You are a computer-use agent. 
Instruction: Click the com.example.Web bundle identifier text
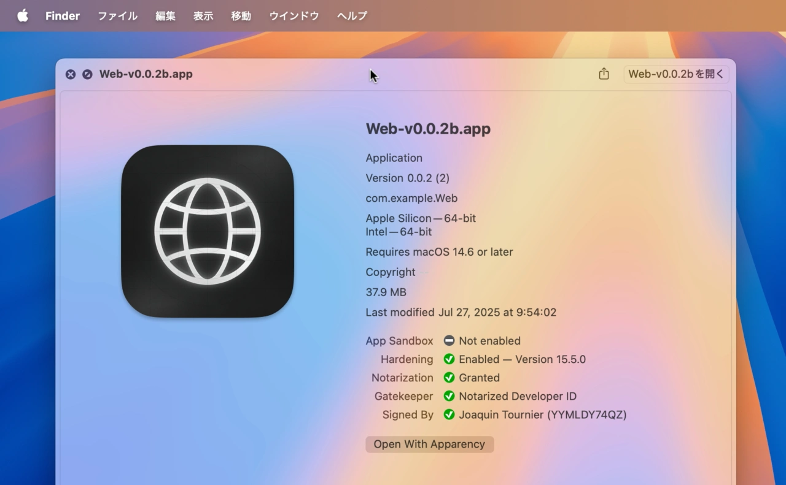pos(411,198)
